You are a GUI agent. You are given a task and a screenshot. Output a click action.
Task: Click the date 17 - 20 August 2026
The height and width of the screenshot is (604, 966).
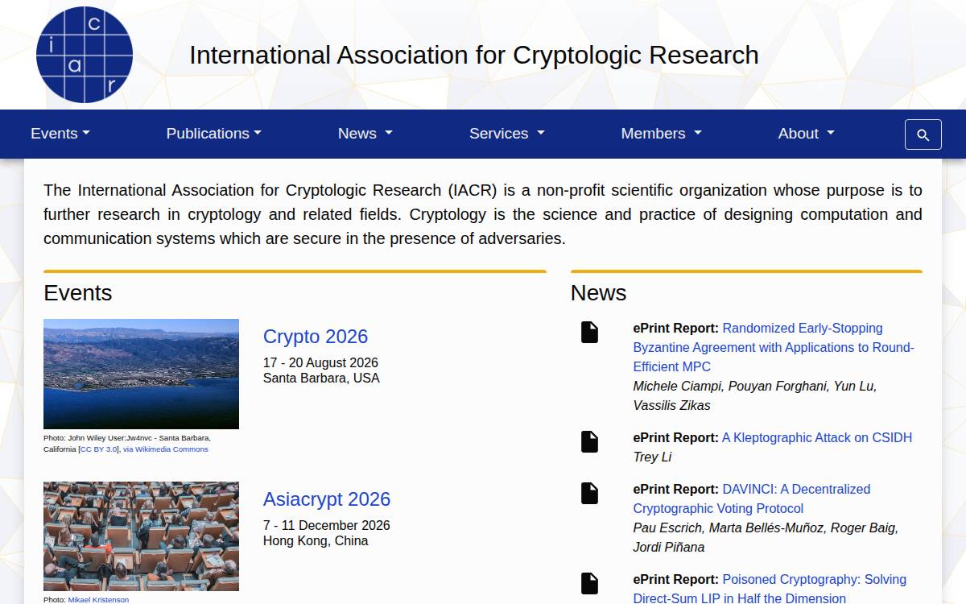point(320,363)
